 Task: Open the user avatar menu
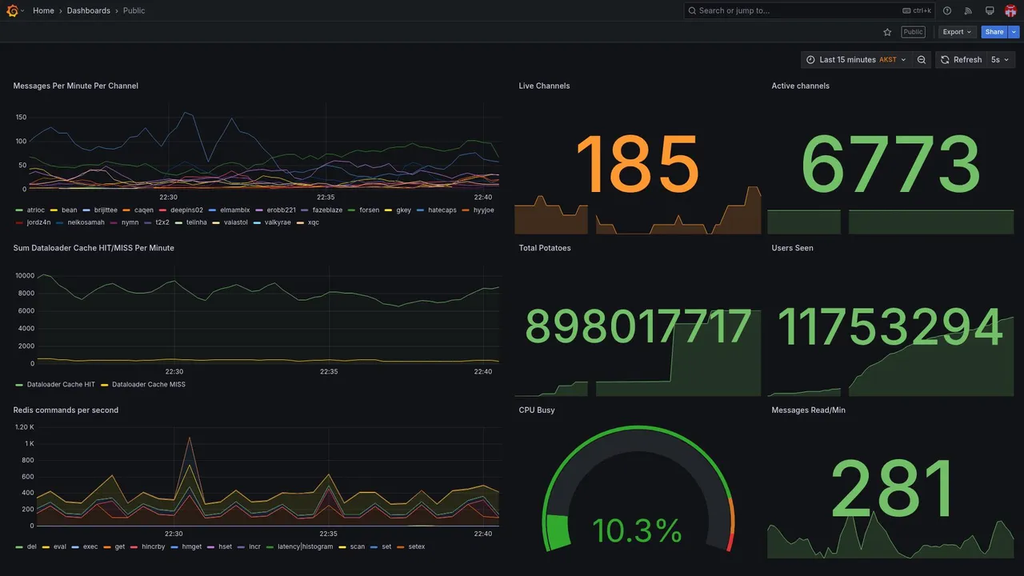(x=1010, y=10)
